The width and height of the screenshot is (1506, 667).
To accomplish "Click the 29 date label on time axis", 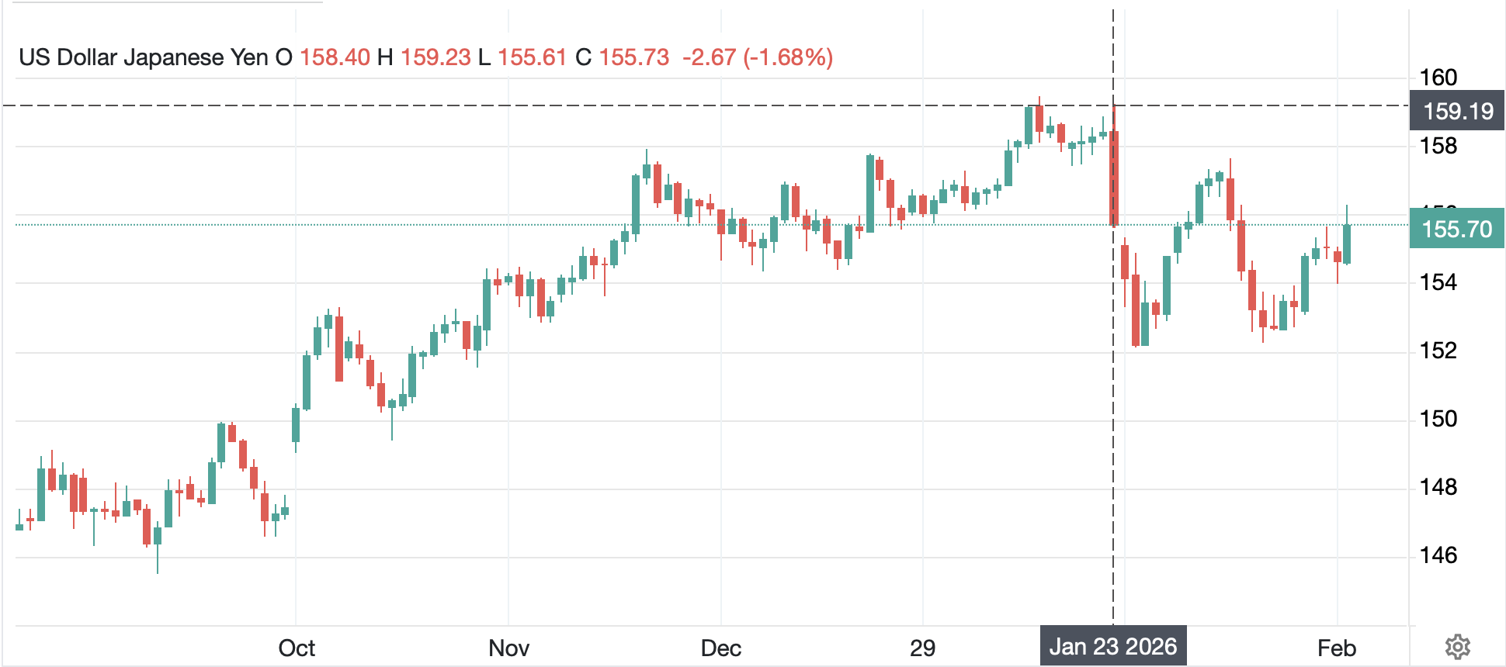I will pos(922,648).
